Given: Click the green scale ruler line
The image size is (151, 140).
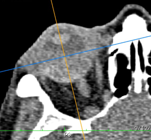Looking at the screenshot, I should tap(75, 131).
